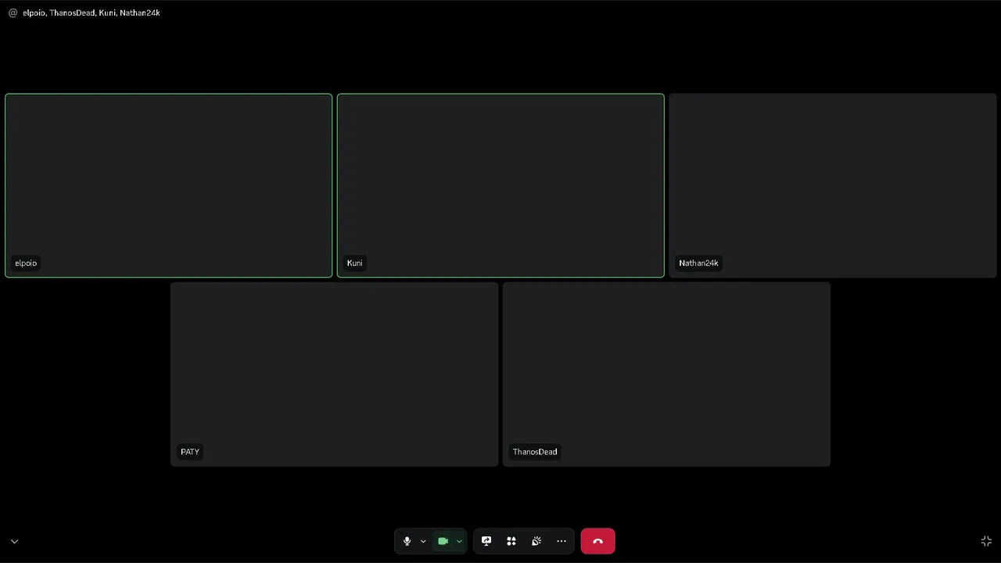
Task: Exit full screen mode
Action: [986, 541]
